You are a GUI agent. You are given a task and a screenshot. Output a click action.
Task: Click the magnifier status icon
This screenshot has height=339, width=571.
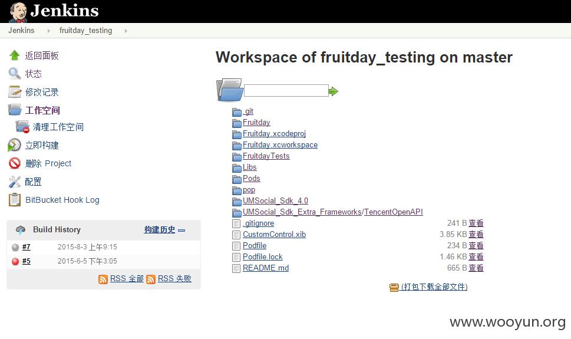coord(15,74)
